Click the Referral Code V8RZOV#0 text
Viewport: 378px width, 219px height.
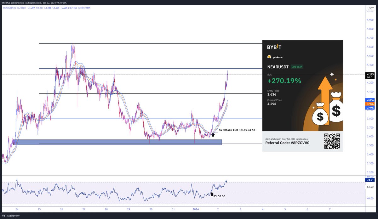coord(288,143)
